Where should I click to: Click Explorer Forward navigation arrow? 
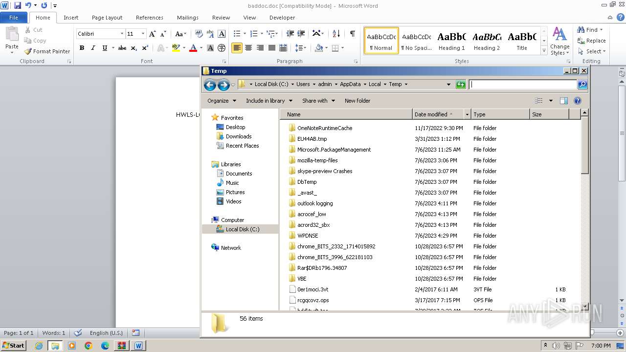pos(224,85)
